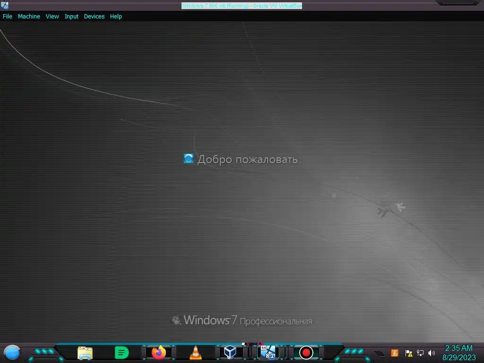The image size is (484, 363).
Task: Click the clock showing 2:35 AM
Action: (458, 348)
